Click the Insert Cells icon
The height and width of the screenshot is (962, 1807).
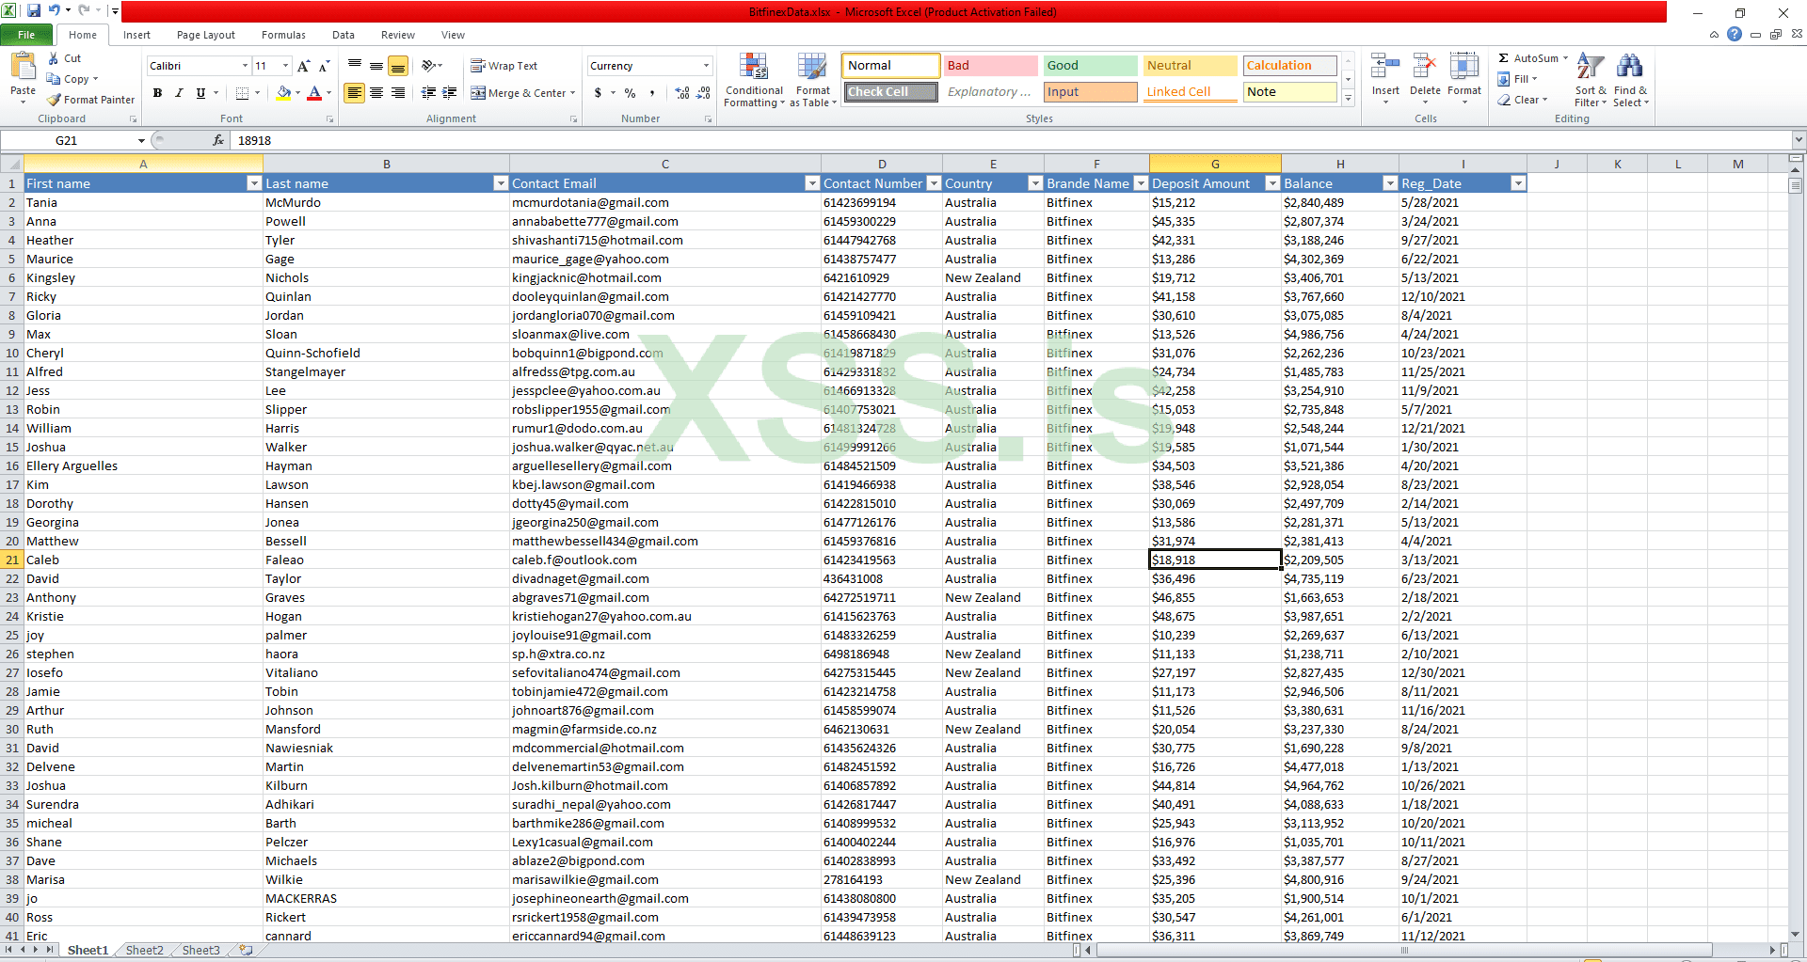[1384, 68]
